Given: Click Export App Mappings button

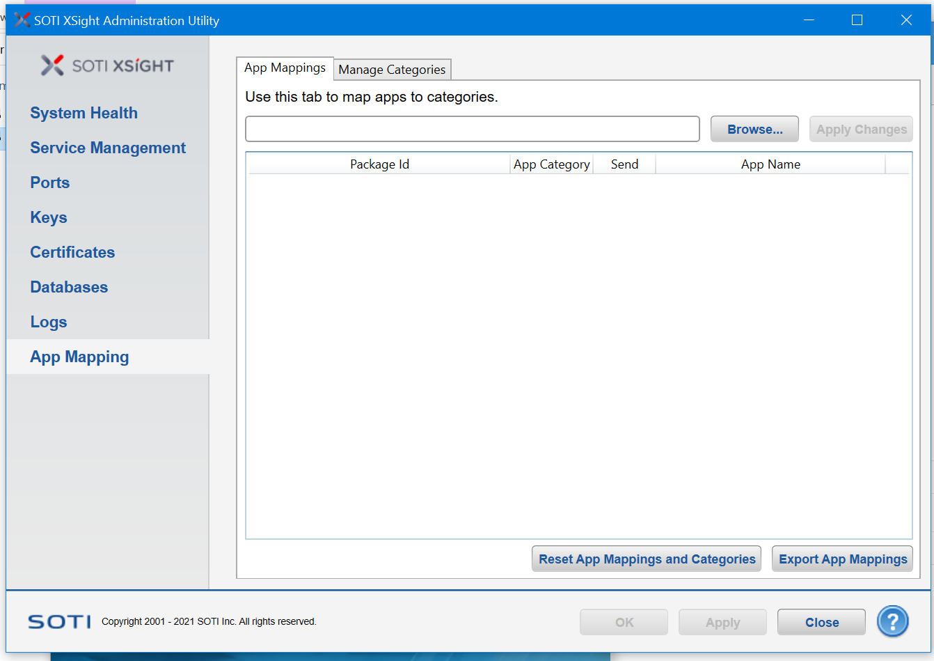Looking at the screenshot, I should click(842, 559).
